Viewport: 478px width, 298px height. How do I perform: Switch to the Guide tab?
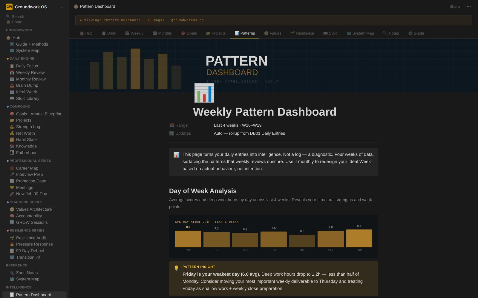(416, 33)
